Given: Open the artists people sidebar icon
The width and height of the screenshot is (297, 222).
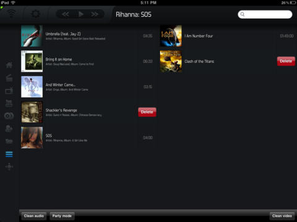Looking at the screenshot, I should tap(9, 129).
